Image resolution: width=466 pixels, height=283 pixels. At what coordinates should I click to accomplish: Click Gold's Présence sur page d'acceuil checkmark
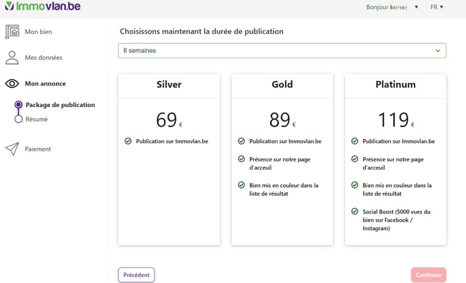coord(241,159)
